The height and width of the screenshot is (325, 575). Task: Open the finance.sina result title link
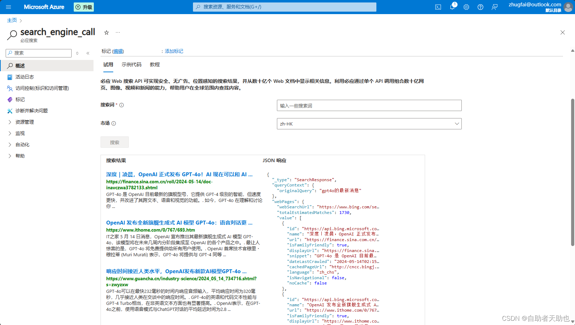[x=179, y=174]
